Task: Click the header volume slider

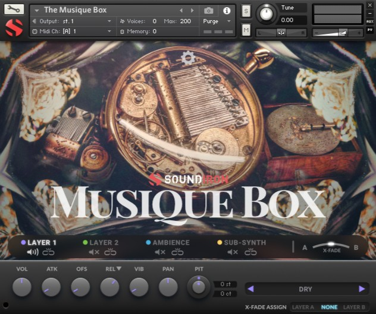Action: 338,33
